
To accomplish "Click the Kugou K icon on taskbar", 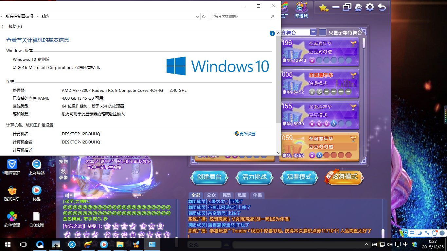I will tap(72, 244).
